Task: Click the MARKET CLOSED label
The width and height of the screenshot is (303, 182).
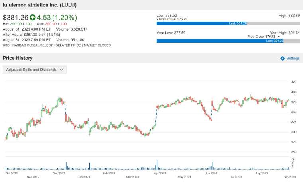Action: click(x=97, y=45)
